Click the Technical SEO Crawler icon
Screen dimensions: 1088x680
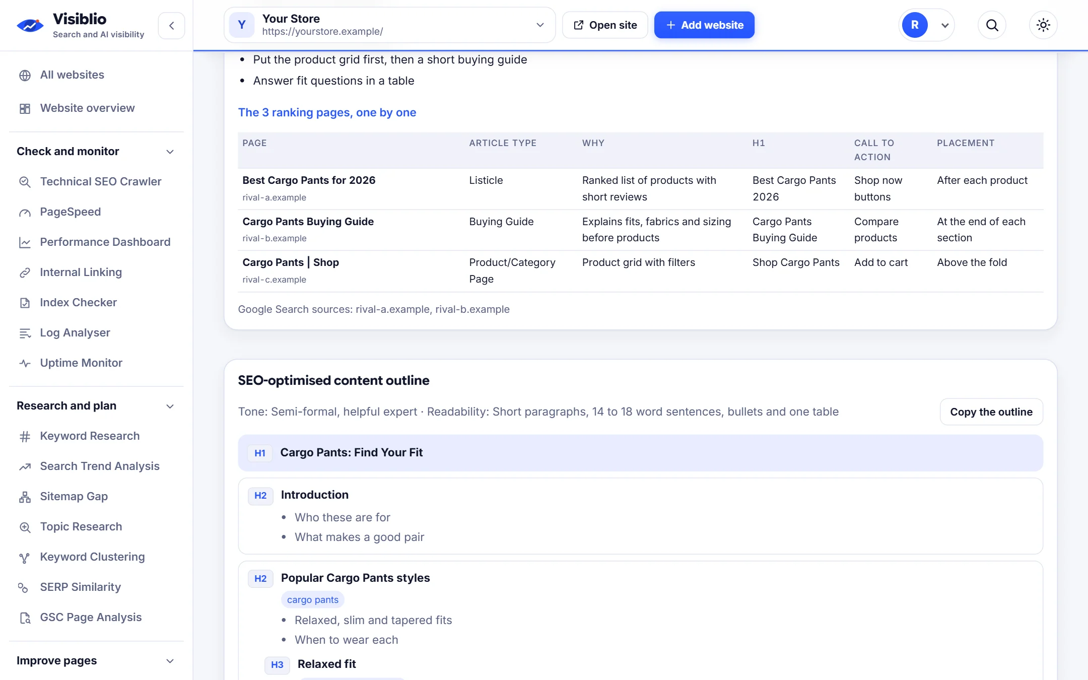pyautogui.click(x=25, y=182)
